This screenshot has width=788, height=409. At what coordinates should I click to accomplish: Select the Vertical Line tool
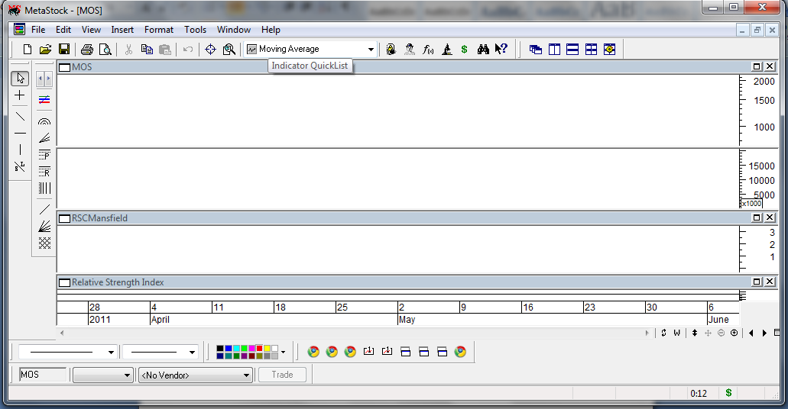pos(20,150)
